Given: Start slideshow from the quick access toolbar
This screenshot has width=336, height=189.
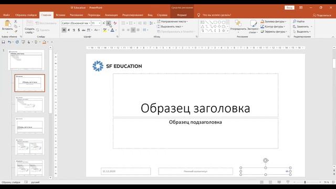Looking at the screenshot, I should pyautogui.click(x=23, y=42).
